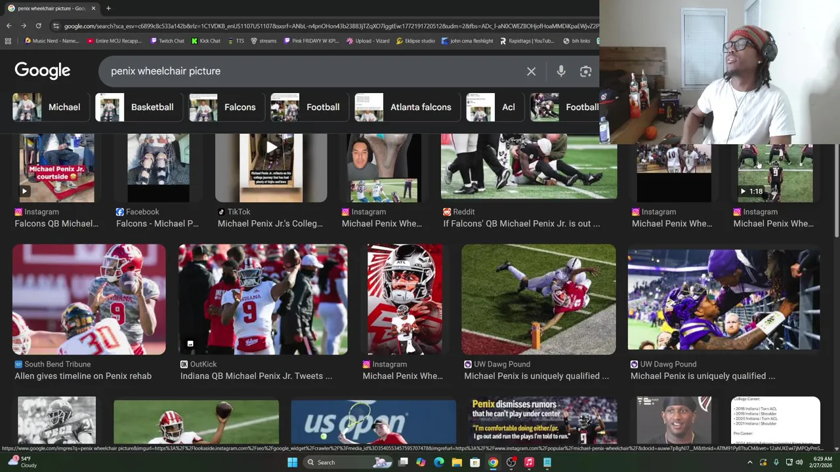
Task: Filter images by Atlanta falcons chip
Action: pos(406,107)
